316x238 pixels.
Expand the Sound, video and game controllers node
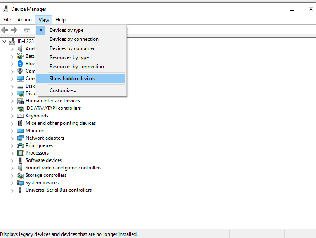[x=12, y=168]
